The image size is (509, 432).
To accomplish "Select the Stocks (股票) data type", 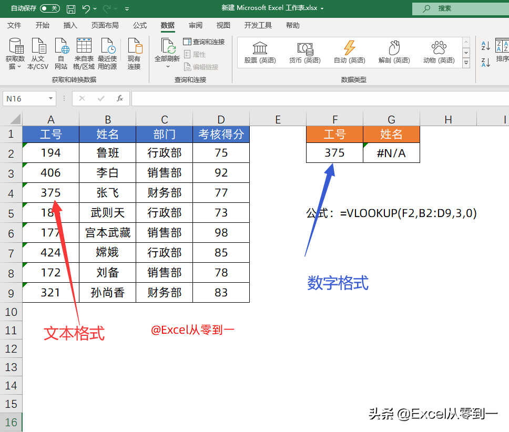I will [x=260, y=53].
